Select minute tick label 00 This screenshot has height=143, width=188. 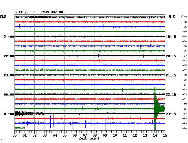click(15, 135)
